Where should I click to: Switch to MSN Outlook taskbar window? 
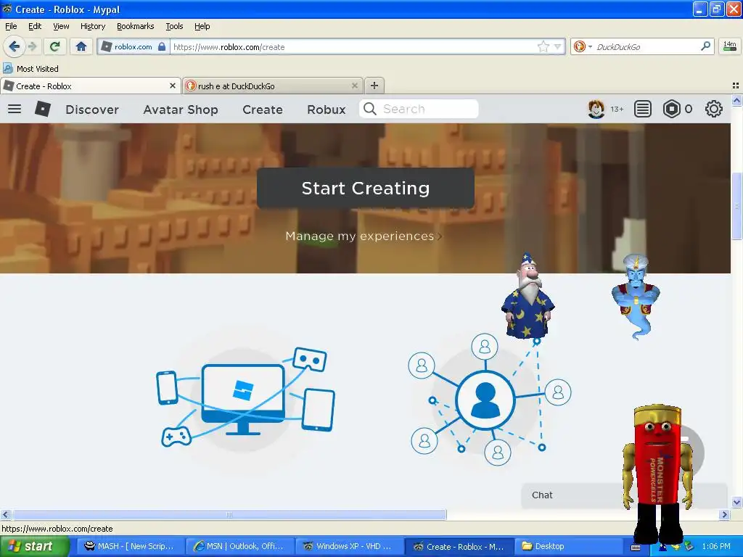239,546
